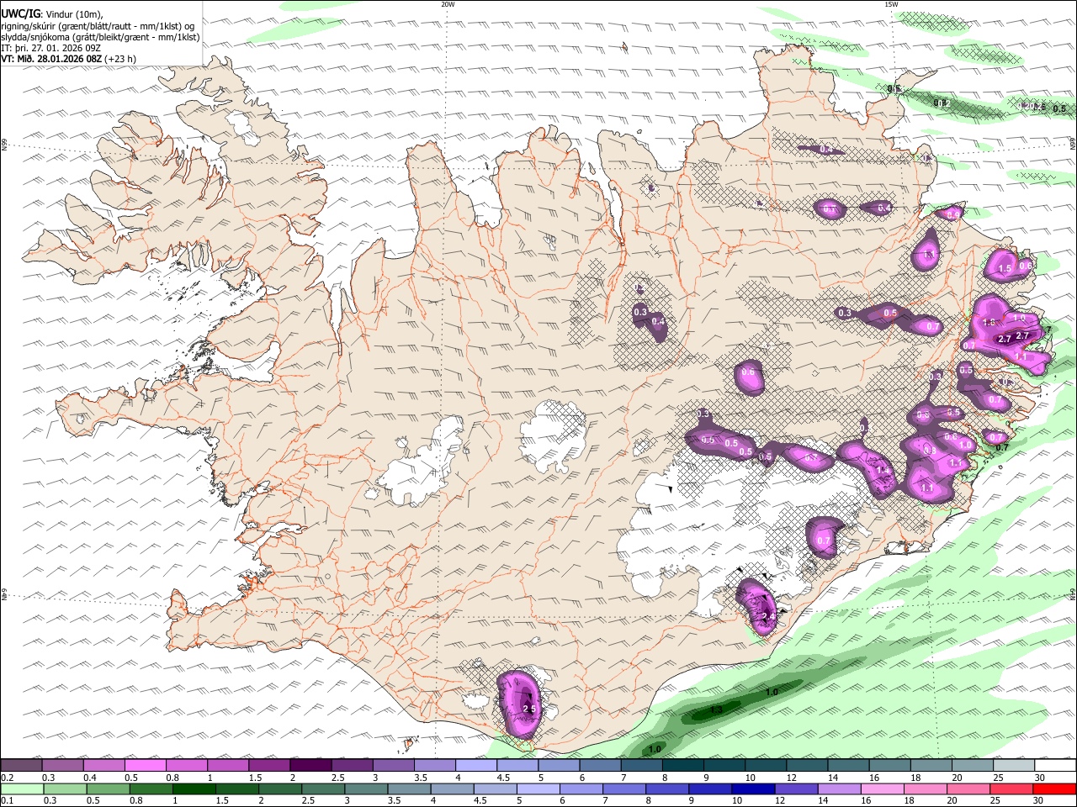Click the Vatnajökull ice cap white area
The image size is (1077, 807).
click(740, 521)
